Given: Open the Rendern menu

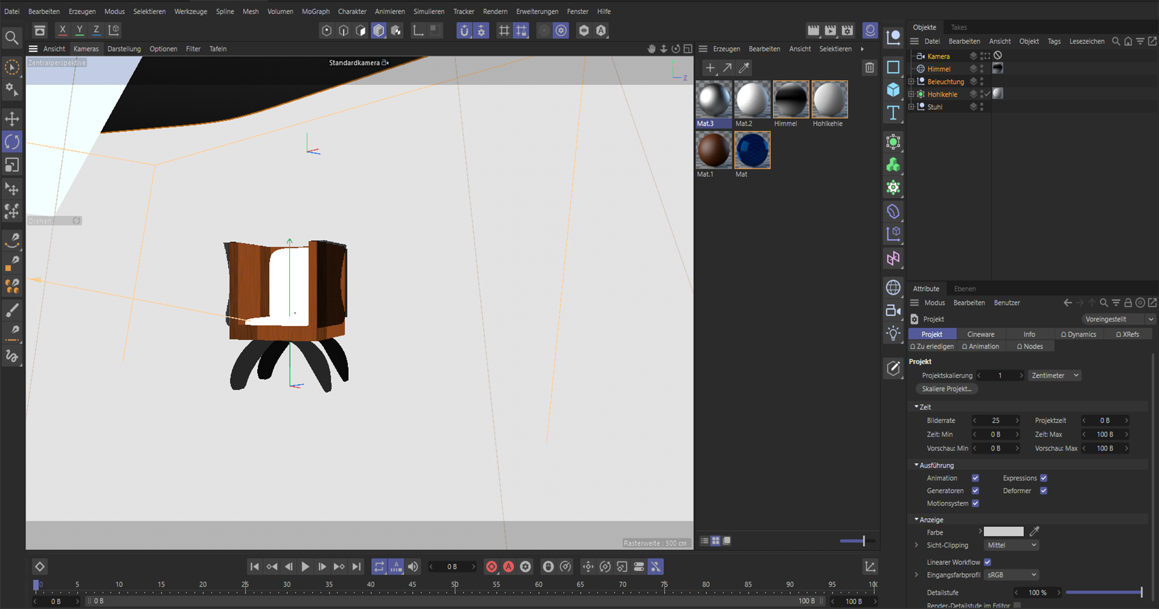Looking at the screenshot, I should 495,11.
